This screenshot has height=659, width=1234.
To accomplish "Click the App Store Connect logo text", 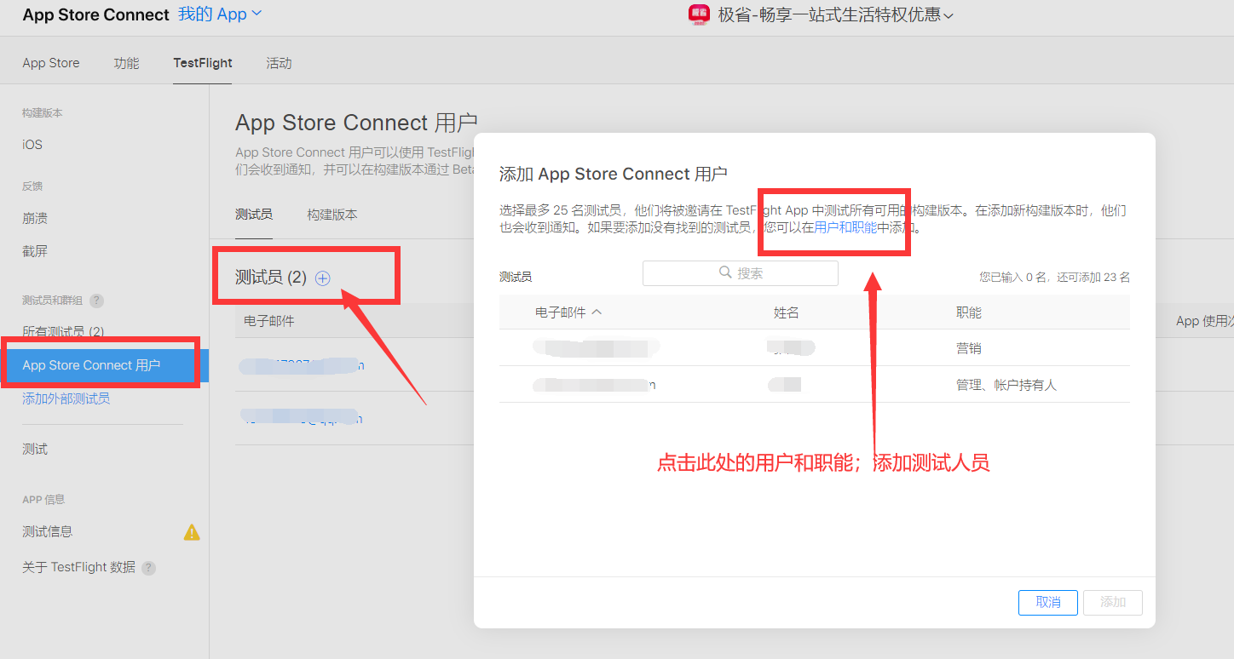I will pyautogui.click(x=96, y=15).
